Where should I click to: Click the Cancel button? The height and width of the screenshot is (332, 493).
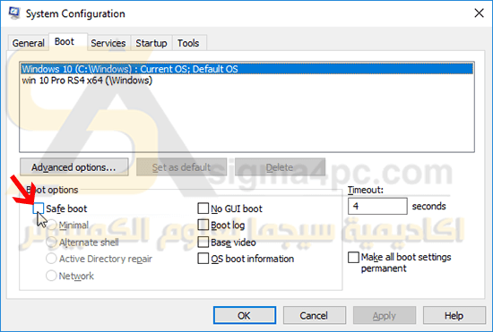tap(315, 315)
